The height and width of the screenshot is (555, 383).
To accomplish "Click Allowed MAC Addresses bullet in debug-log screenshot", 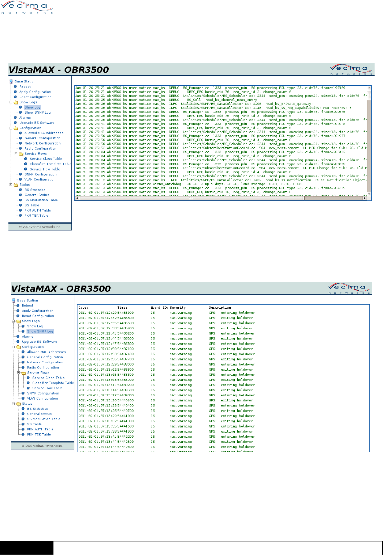I will pos(21,133).
